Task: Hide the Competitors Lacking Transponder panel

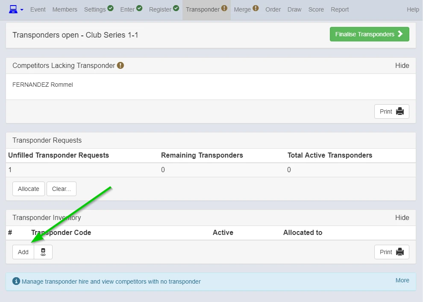Action: click(402, 65)
